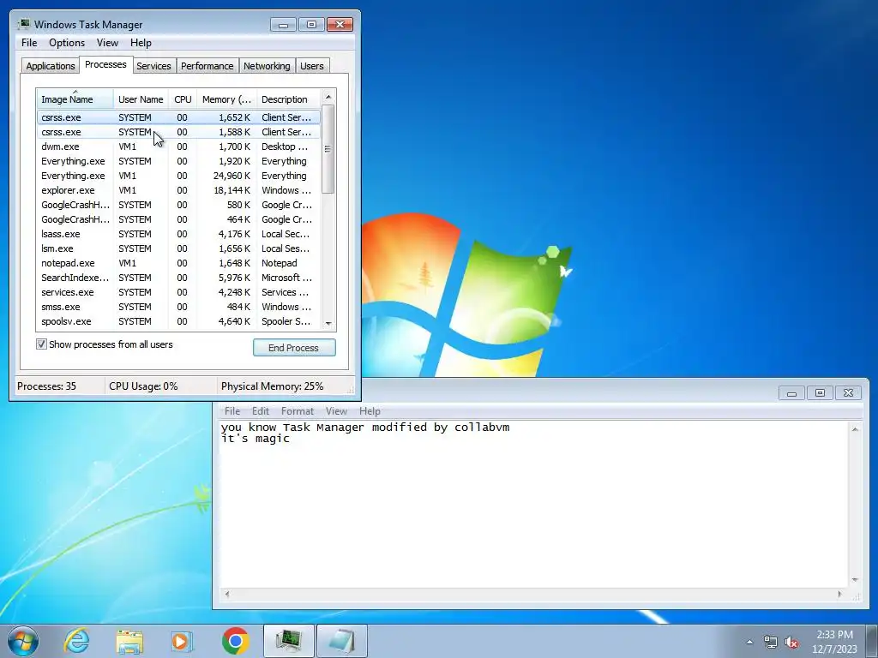878x658 pixels.
Task: Open the clock showing 2:33 PM
Action: (834, 641)
